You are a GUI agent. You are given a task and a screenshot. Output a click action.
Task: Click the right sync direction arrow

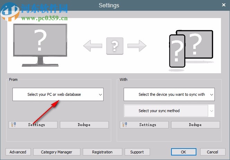click(137, 46)
